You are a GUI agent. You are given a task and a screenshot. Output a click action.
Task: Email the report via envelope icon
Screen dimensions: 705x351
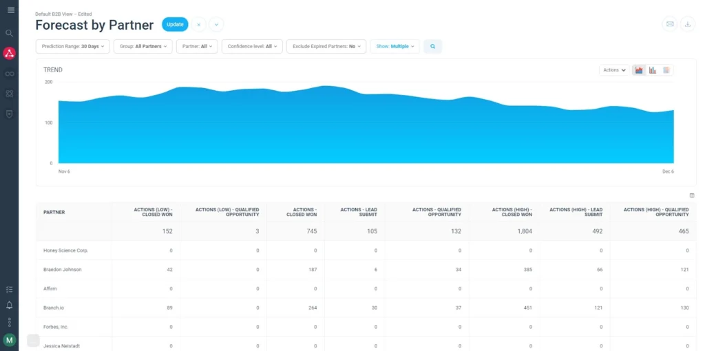pos(669,24)
